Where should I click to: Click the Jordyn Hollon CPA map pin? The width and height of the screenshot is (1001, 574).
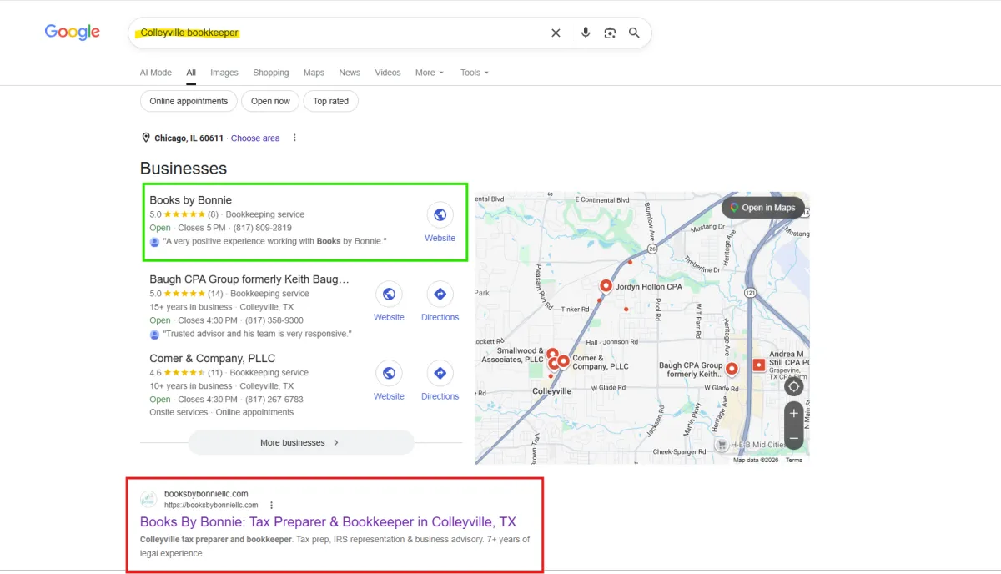(x=606, y=286)
